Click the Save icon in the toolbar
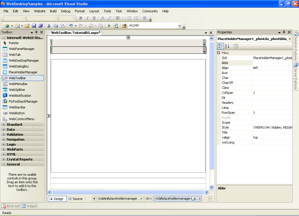This screenshot has width=299, height=216. pos(34,26)
